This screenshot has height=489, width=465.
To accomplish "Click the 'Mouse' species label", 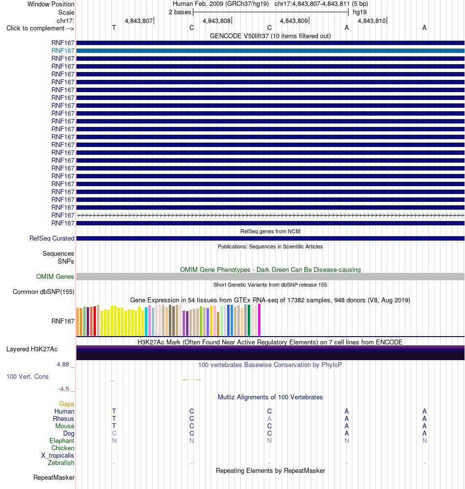I will coord(65,426).
